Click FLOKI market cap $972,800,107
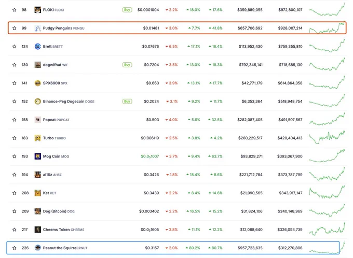 pos(290,10)
